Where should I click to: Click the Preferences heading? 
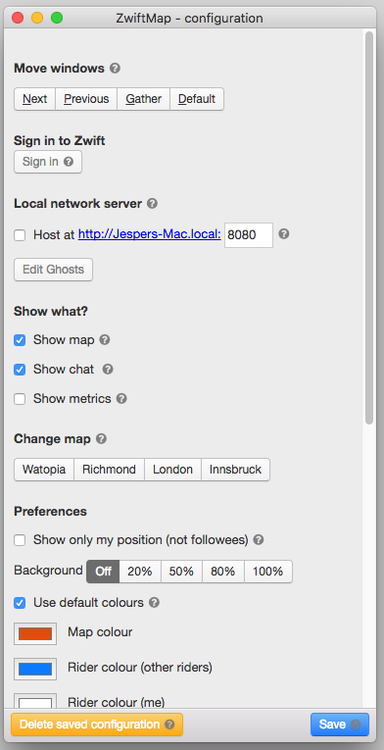pos(50,512)
